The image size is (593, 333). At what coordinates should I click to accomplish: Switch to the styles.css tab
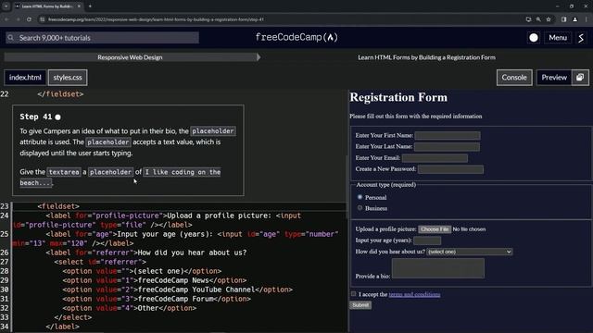[x=68, y=78]
